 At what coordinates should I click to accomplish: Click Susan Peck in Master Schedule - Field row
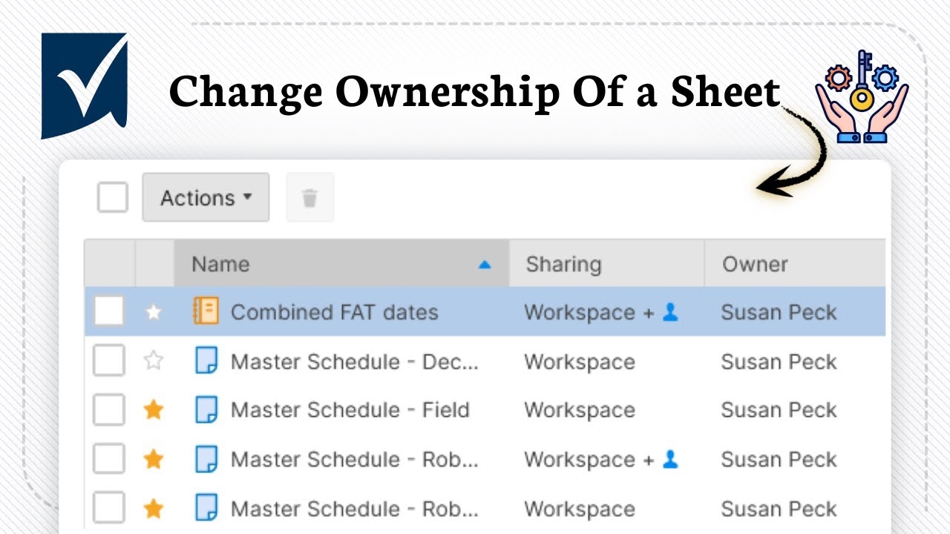pos(779,410)
